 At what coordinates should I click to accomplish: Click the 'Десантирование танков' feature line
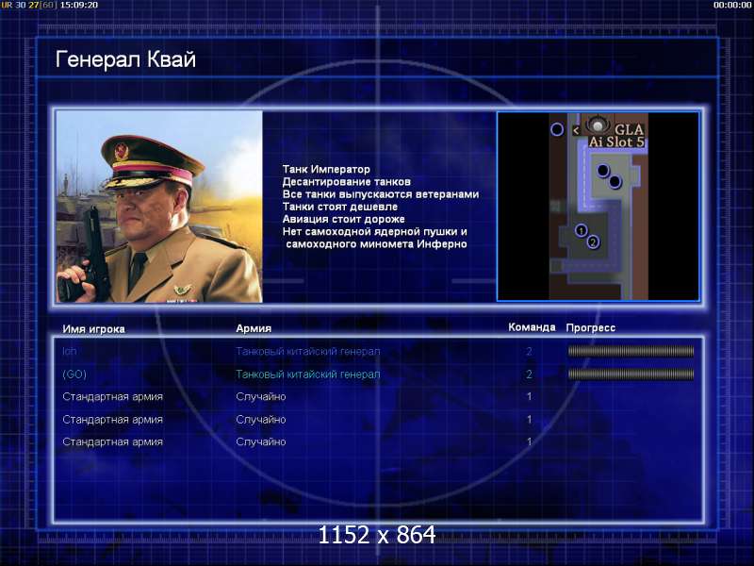346,182
